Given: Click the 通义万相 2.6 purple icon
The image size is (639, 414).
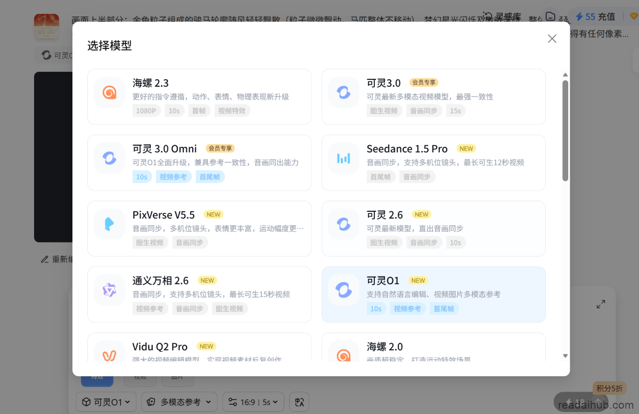Looking at the screenshot, I should point(110,290).
